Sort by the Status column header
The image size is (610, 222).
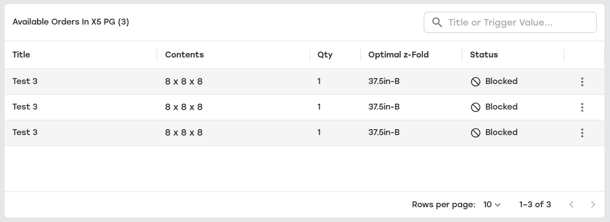[484, 55]
